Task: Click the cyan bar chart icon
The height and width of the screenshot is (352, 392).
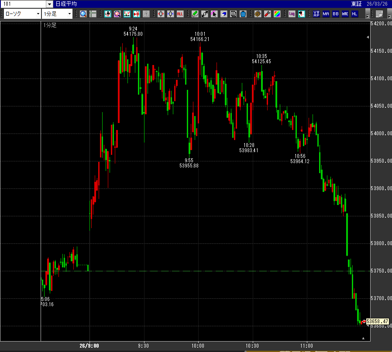Action: click(127, 14)
